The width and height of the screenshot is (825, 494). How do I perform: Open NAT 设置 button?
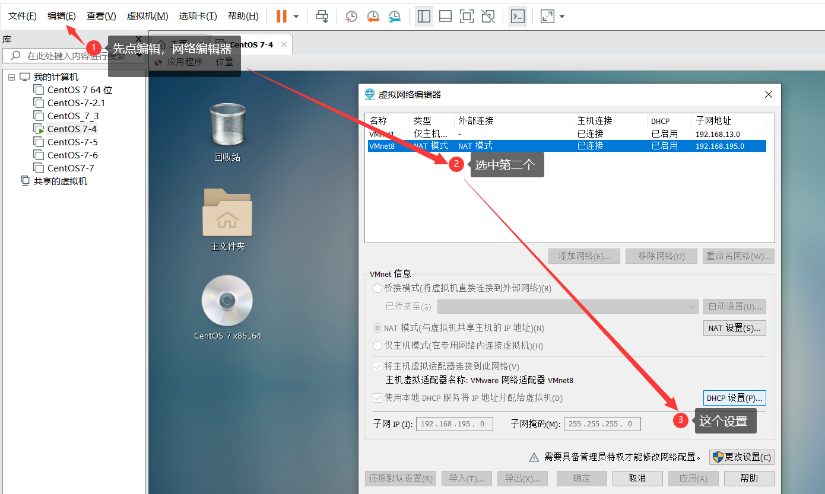pos(735,328)
